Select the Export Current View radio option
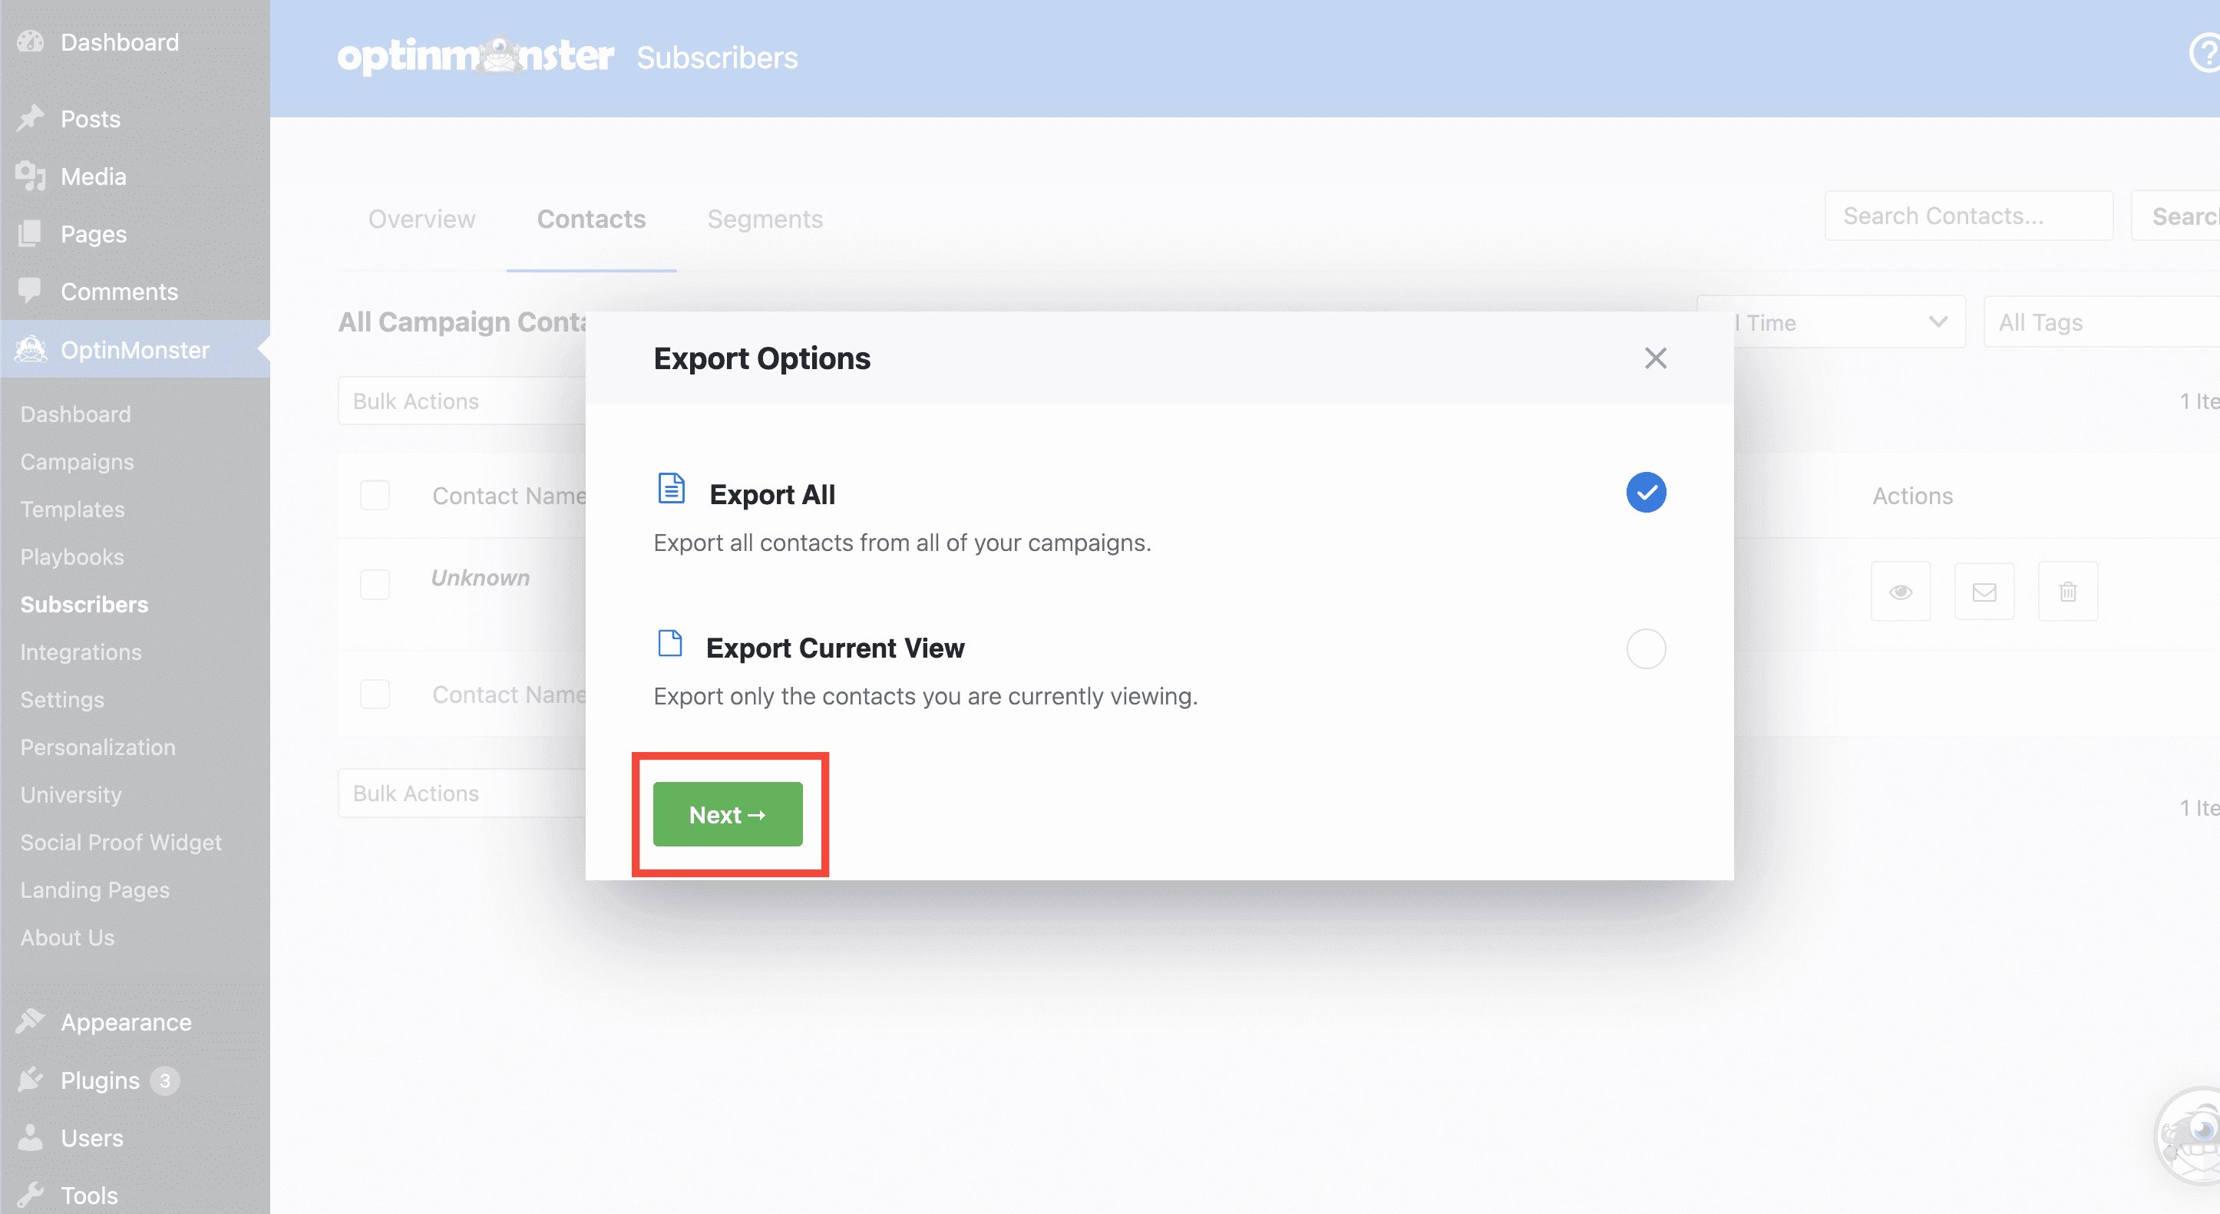The image size is (2220, 1214). pos(1645,648)
